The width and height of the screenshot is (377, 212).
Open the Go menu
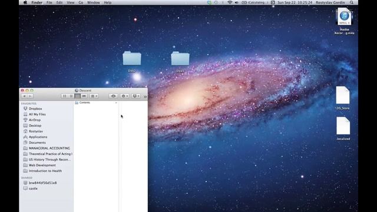[x=81, y=2]
